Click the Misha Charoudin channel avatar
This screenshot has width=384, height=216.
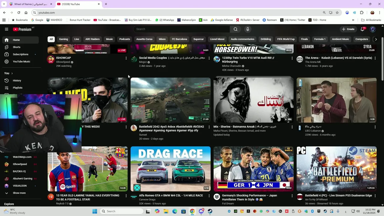coord(217,59)
